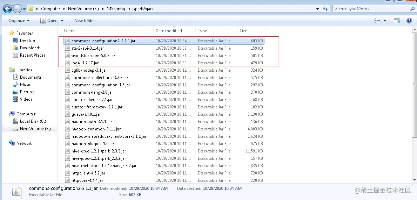Screen dimensions: 417x200
Task: Select New Volume (E:) breadcrumb segment
Action: coord(83,9)
